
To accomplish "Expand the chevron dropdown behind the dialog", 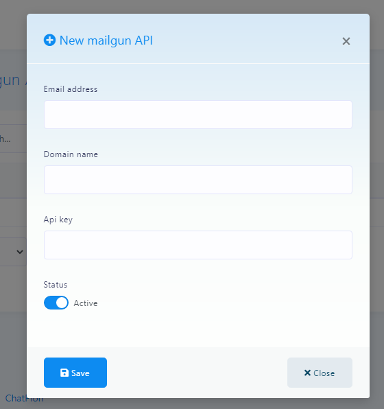I will [20, 252].
